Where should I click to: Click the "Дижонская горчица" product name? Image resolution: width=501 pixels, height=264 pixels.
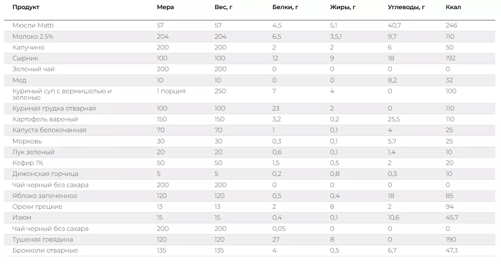pyautogui.click(x=45, y=174)
